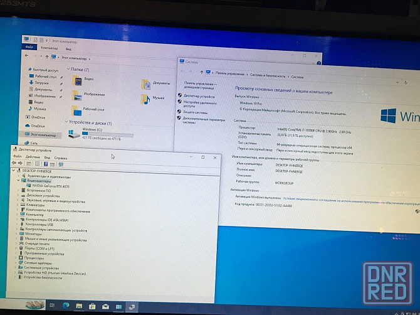This screenshot has width=420, height=315.
Task: Open Mail app from taskbar
Action: click(105, 306)
